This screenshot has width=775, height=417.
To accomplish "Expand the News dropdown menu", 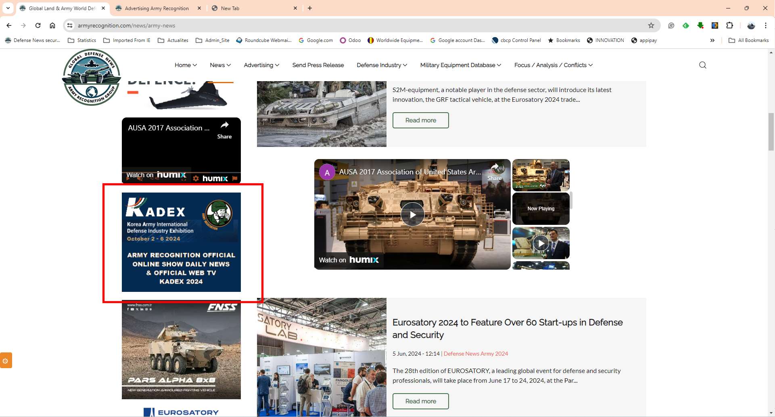I will pyautogui.click(x=220, y=65).
